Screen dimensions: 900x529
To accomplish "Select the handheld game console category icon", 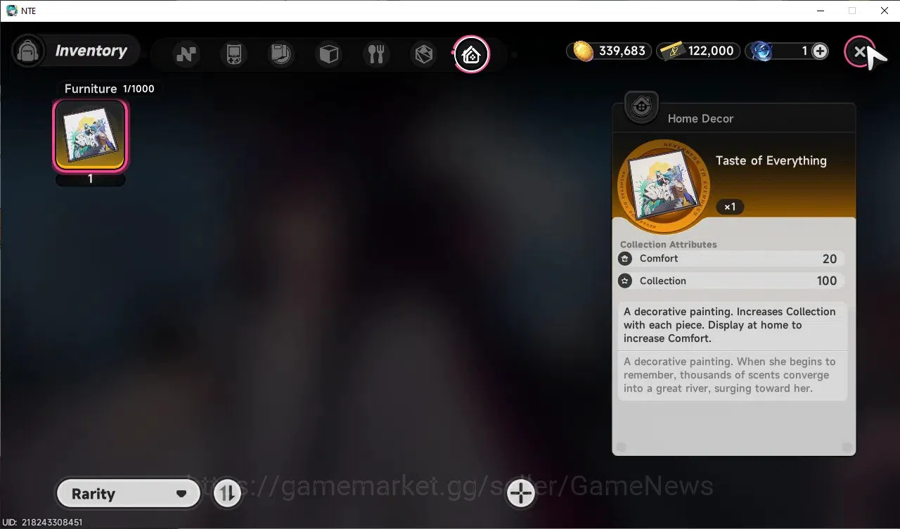I will pyautogui.click(x=233, y=54).
